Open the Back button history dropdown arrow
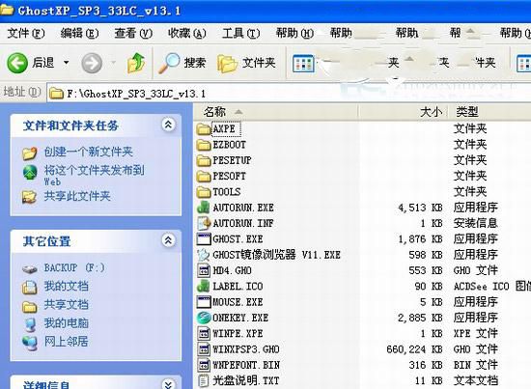The image size is (531, 389). point(67,63)
